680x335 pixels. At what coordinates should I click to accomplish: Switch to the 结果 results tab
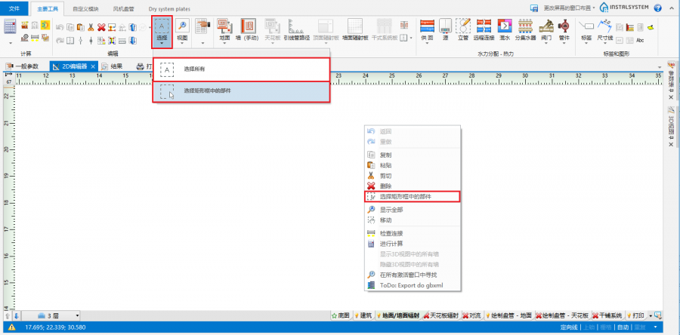point(113,66)
